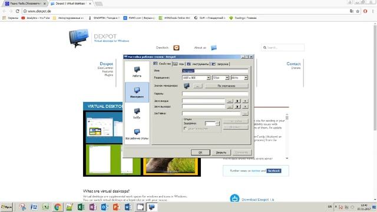The image size is (377, 212).
Task: Toggle the checkbox under Задержка in options
Action: [185, 128]
